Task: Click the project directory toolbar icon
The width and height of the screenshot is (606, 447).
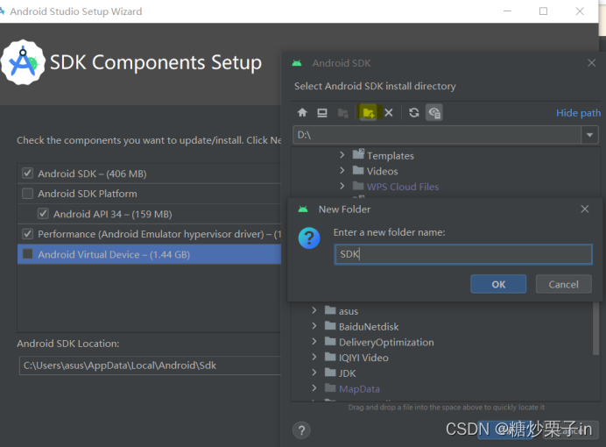Action: coord(342,113)
